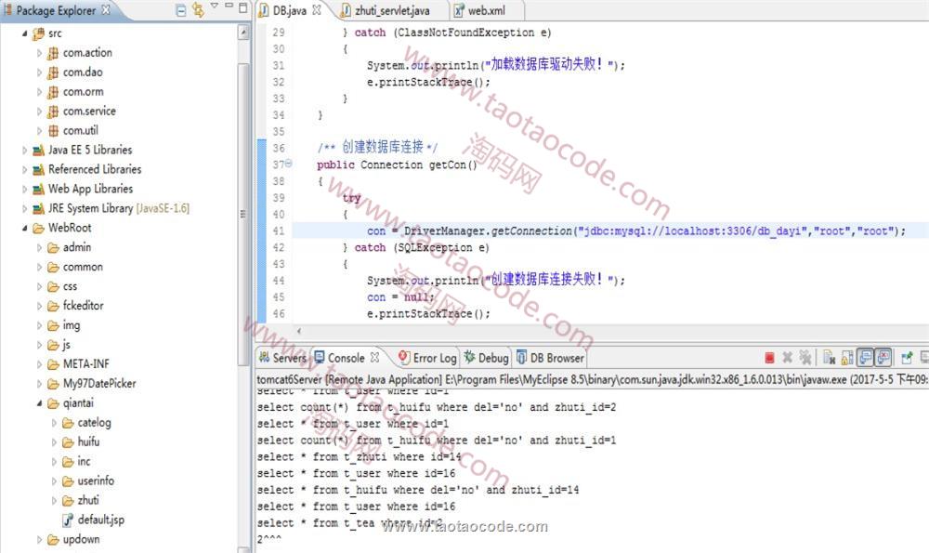Toggle show console on standard error
The width and height of the screenshot is (929, 553).
(883, 358)
